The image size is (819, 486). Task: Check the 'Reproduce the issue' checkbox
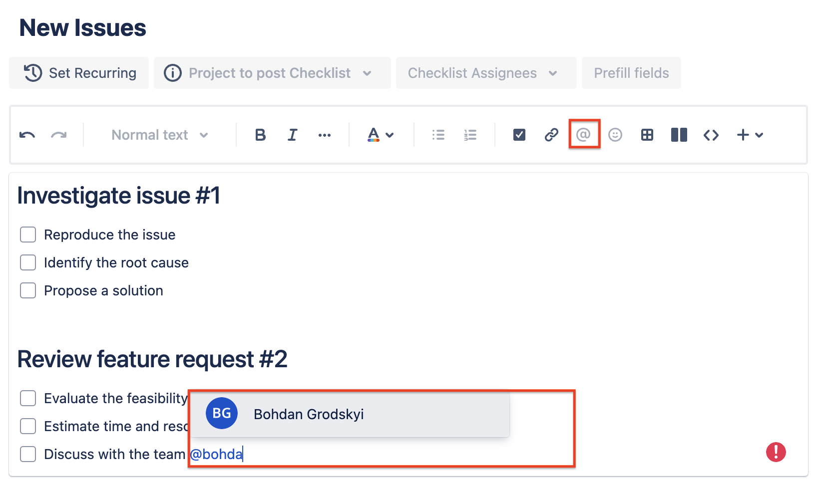point(28,235)
